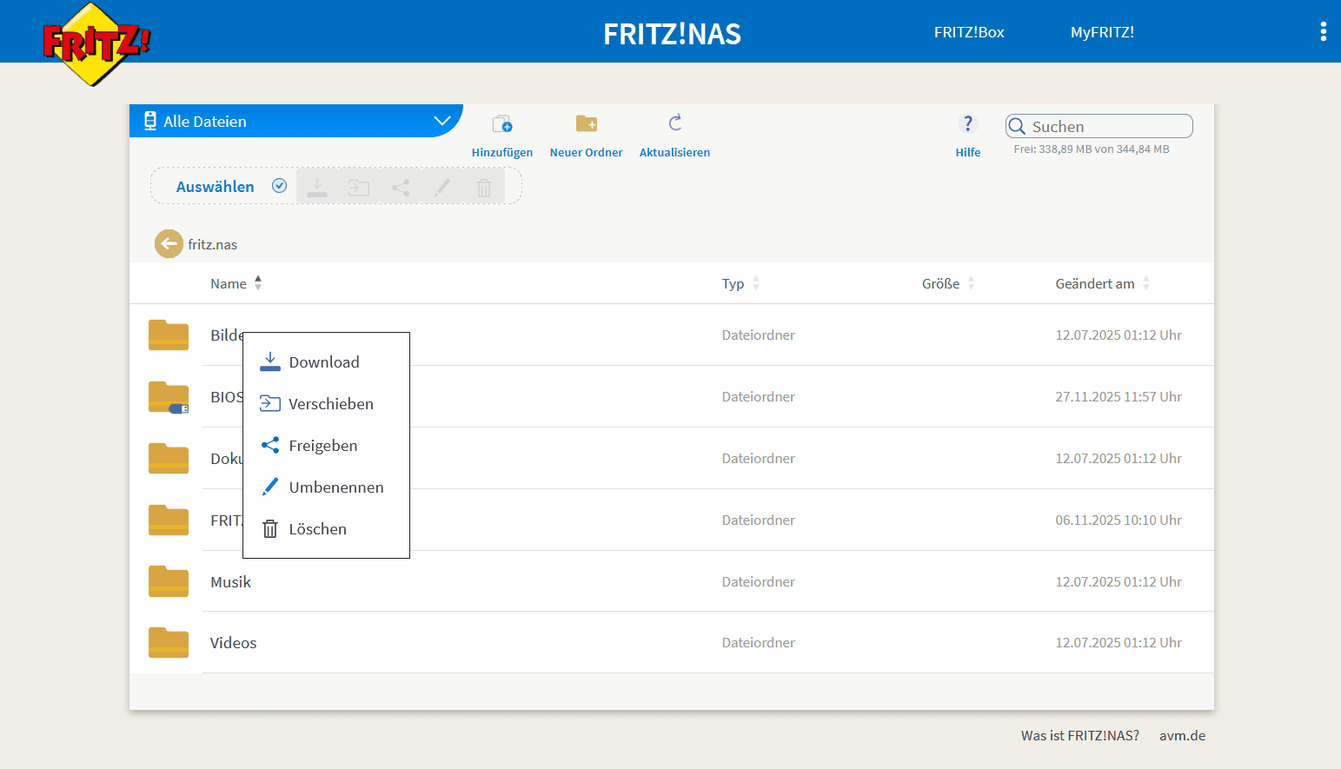Click the FRITZ!NAS page title
Viewport: 1341px width, 769px height.
[673, 34]
